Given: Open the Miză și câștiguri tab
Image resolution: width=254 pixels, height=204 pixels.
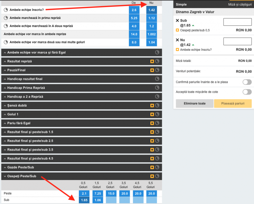Looking at the screenshot, I should [x=240, y=5].
